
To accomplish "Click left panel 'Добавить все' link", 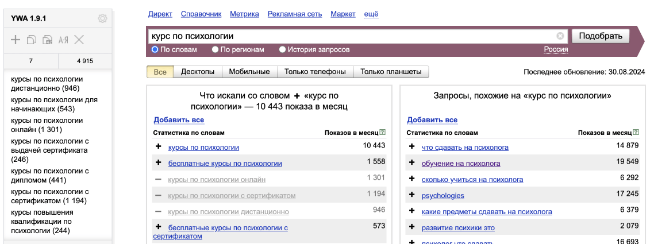I will [179, 120].
